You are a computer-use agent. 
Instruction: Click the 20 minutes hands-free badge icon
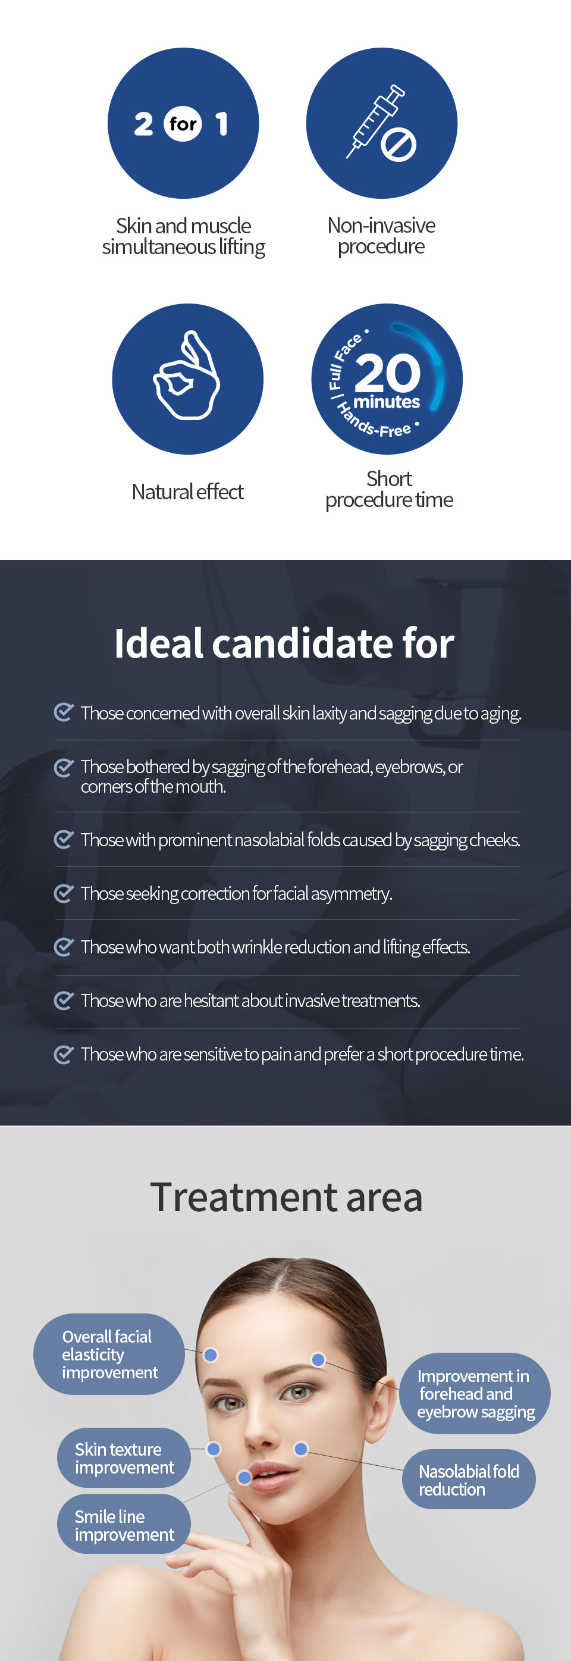387,379
